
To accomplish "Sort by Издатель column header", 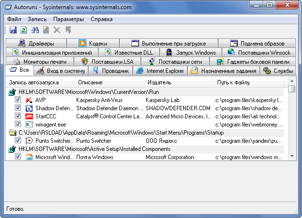I will 179,82.
